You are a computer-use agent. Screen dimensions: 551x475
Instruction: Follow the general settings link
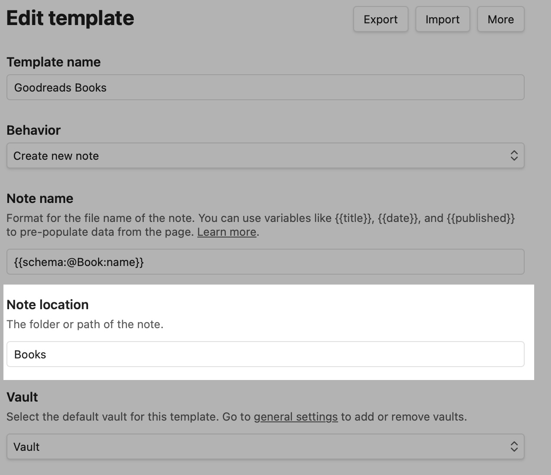point(296,417)
